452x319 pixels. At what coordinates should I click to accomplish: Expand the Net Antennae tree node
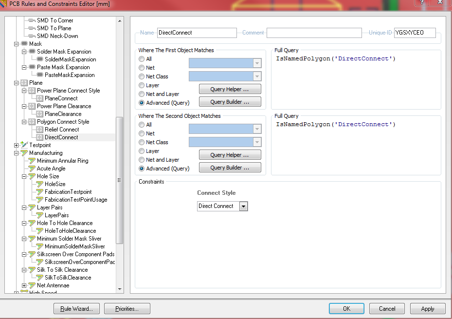(24, 285)
